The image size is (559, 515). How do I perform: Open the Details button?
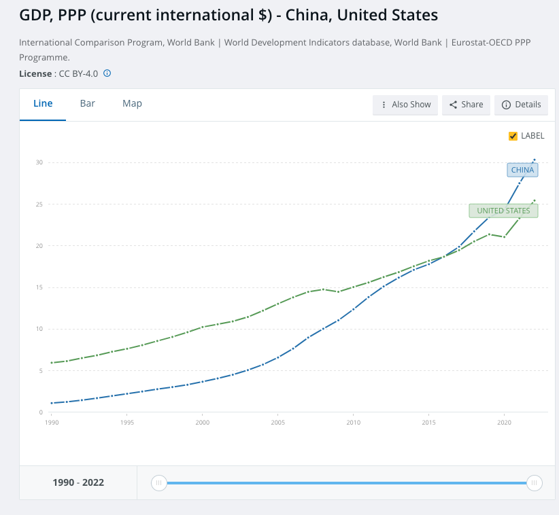click(x=521, y=105)
